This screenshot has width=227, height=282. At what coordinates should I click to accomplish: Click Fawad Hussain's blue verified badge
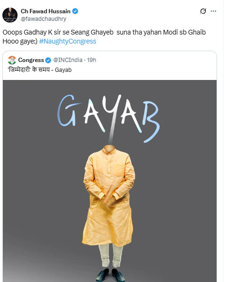tap(75, 11)
